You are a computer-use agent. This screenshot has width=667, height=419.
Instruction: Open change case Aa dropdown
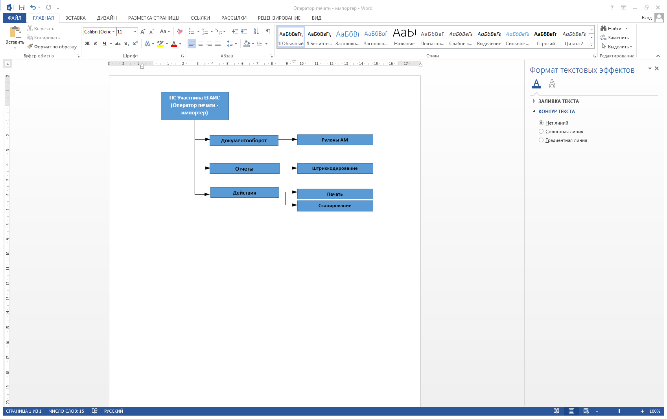[165, 32]
